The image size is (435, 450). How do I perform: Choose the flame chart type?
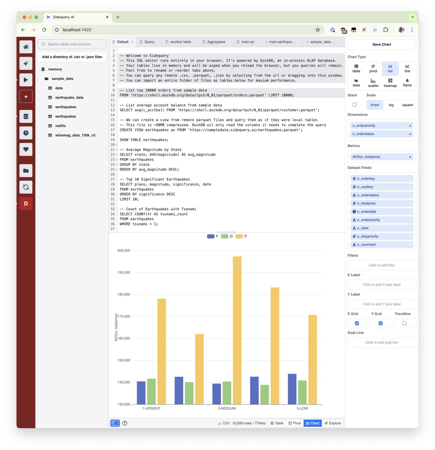[407, 83]
